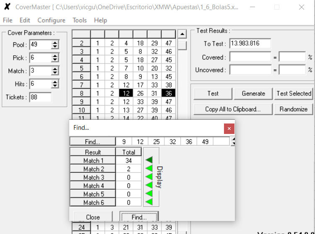Select row header 5 in ticket grid

[x=81, y=68]
